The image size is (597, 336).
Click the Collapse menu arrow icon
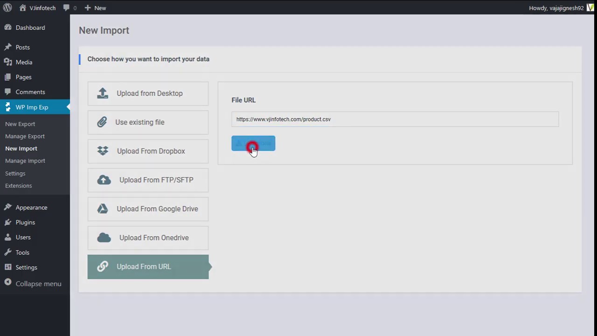tap(8, 282)
